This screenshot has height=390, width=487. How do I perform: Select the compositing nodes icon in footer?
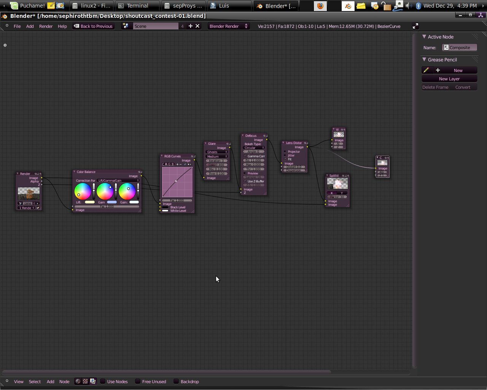[x=92, y=381]
